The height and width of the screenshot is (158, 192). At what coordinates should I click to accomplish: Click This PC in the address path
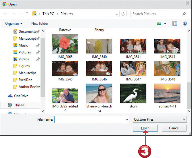(48, 14)
